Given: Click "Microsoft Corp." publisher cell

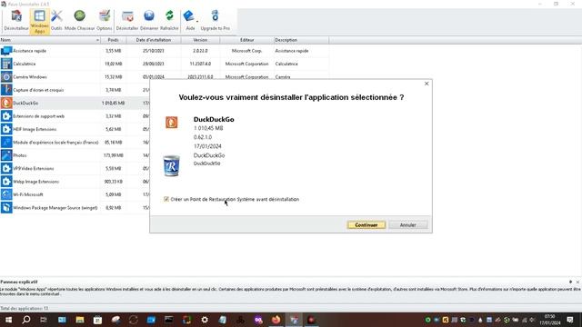Looking at the screenshot, I should click(x=246, y=51).
